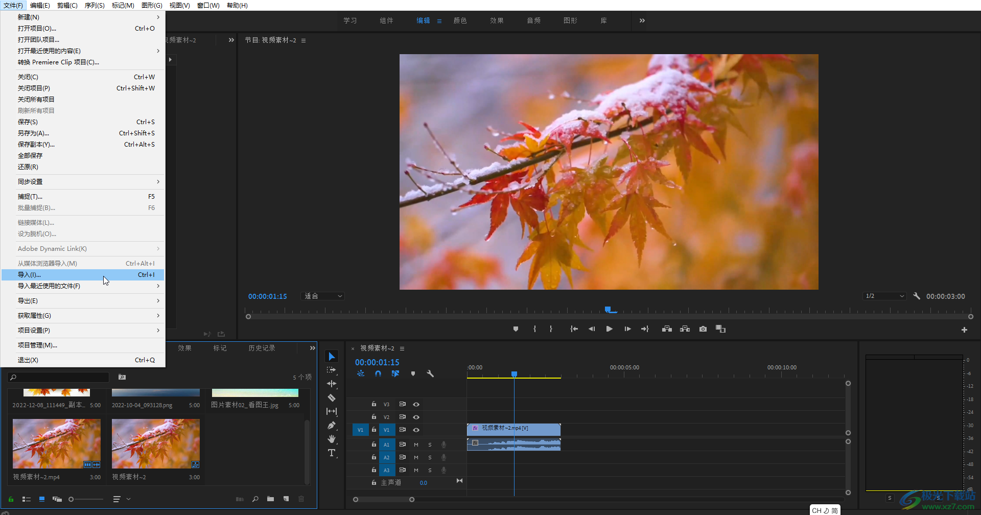Step back one frame
The height and width of the screenshot is (515, 981).
592,329
